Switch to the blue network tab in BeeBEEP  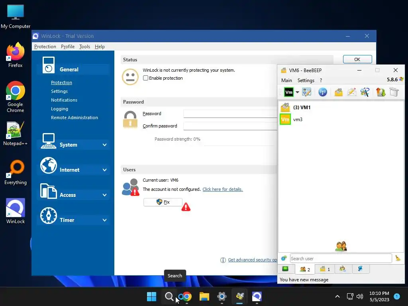click(x=361, y=269)
